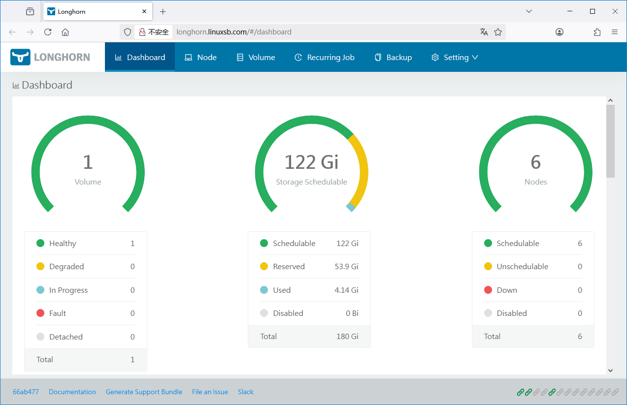Click the dashboard scrollbar down arrow
This screenshot has width=627, height=405.
(610, 370)
